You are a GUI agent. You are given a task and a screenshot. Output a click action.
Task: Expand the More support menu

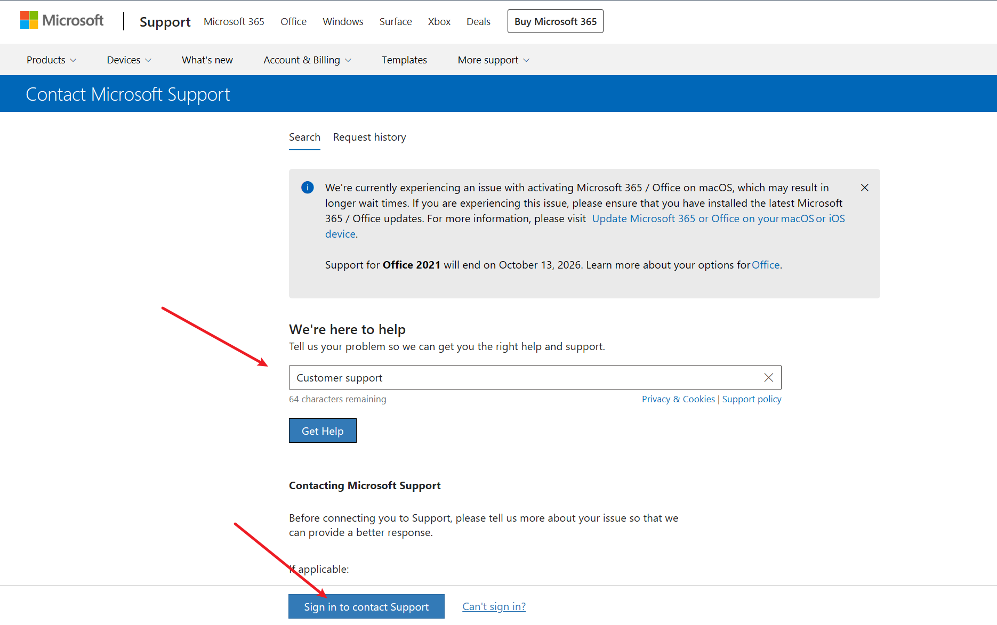pyautogui.click(x=494, y=60)
